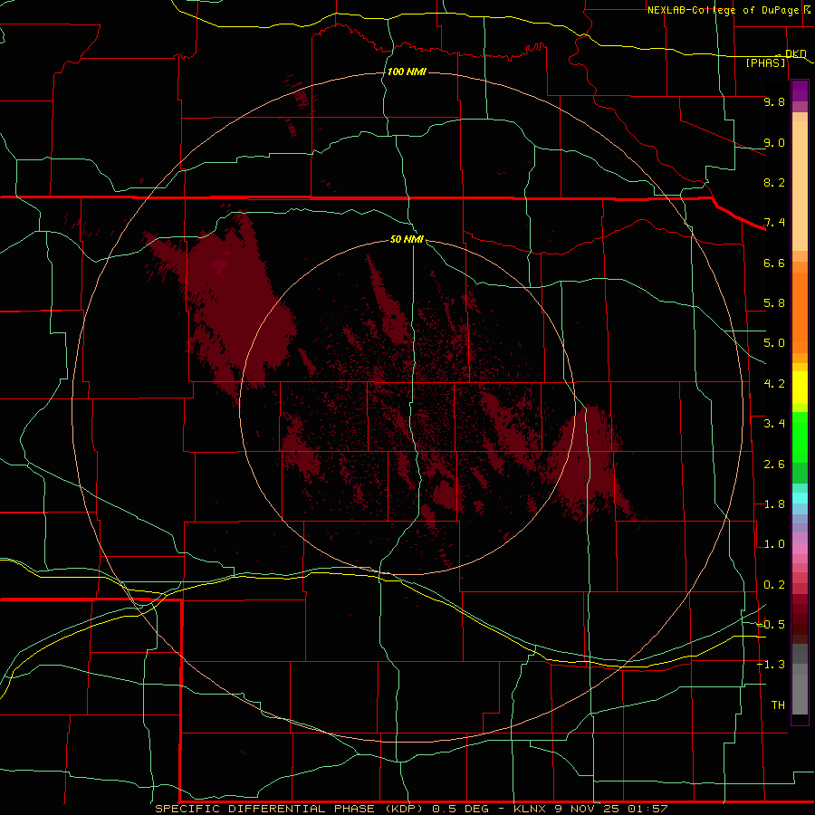Click the 50 NMI range ring label

[x=407, y=239]
